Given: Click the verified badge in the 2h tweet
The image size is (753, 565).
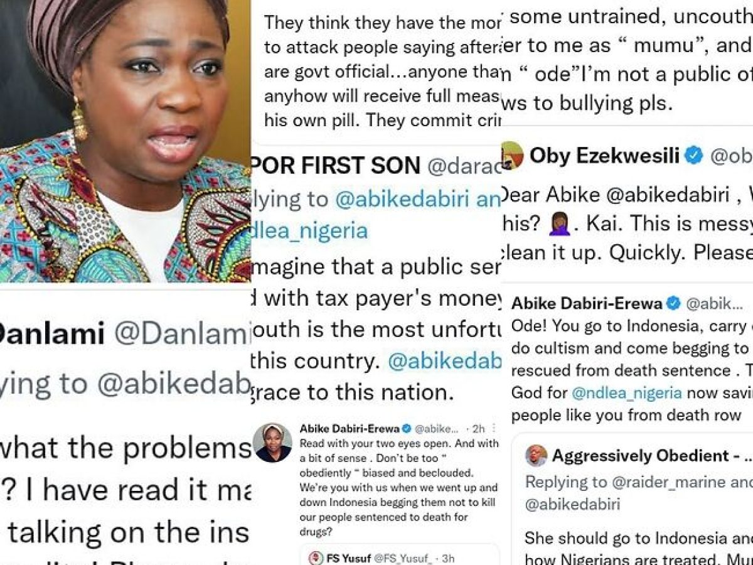Looking at the screenshot, I should coord(407,429).
